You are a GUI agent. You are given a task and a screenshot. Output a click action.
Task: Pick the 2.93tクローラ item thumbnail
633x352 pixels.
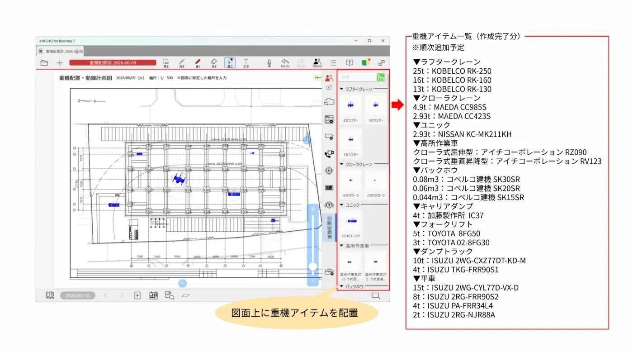375,184
